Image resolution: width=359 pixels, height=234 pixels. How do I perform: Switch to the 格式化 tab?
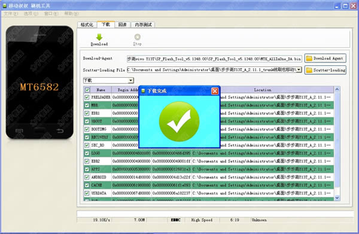87,25
